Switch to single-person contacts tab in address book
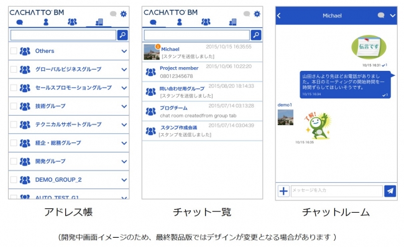The height and width of the screenshot is (247, 404). [46, 22]
